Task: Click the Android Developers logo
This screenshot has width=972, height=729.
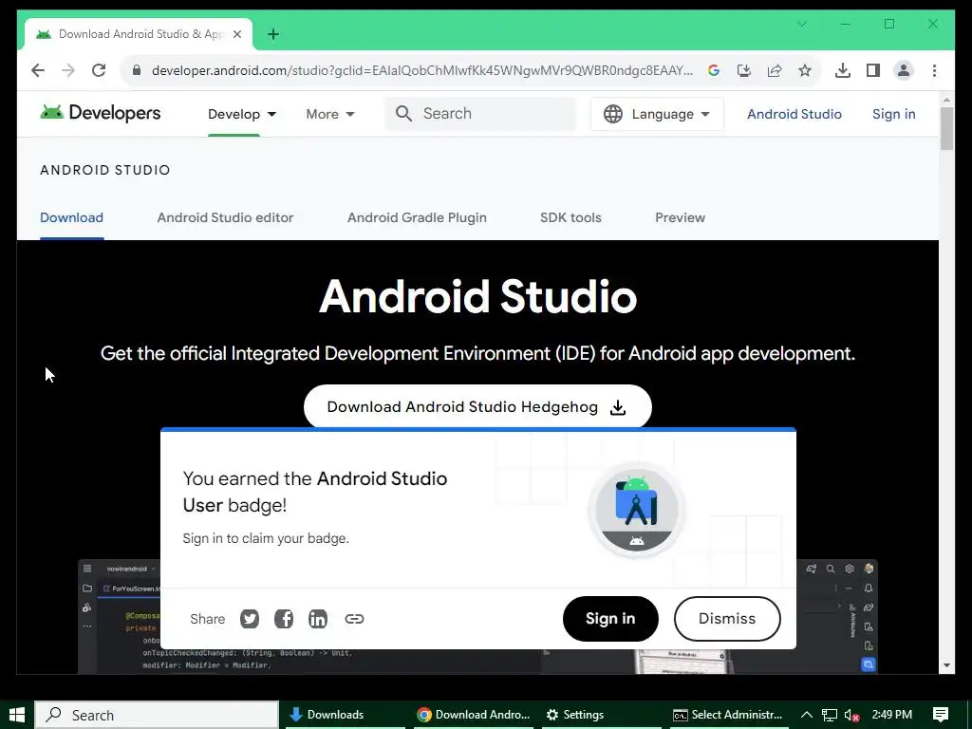Action: click(x=100, y=113)
